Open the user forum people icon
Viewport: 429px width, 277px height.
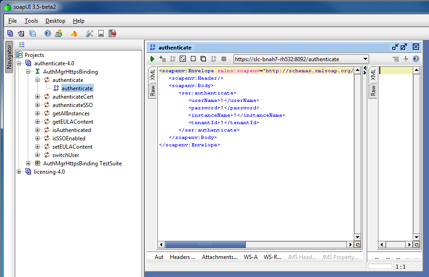58,33
